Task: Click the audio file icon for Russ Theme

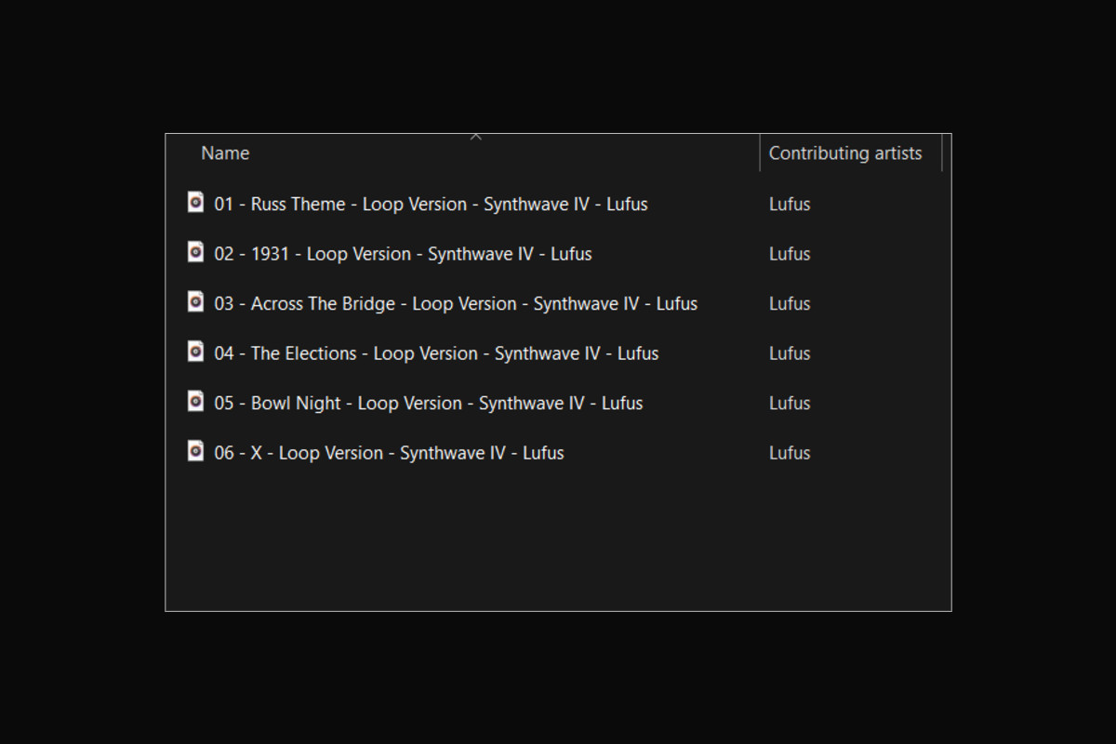Action: [195, 202]
